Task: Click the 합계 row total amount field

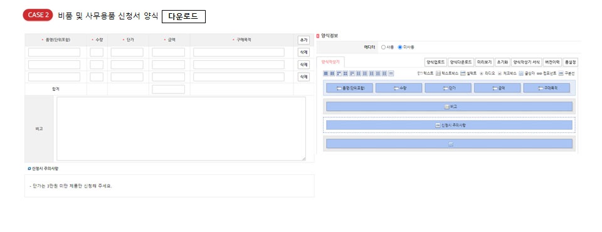Action: 168,89
